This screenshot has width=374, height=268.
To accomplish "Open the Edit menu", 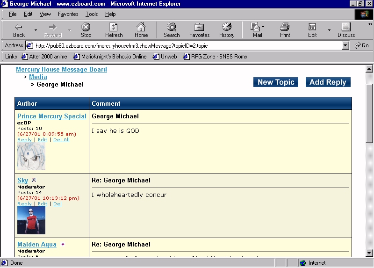I will [28, 14].
